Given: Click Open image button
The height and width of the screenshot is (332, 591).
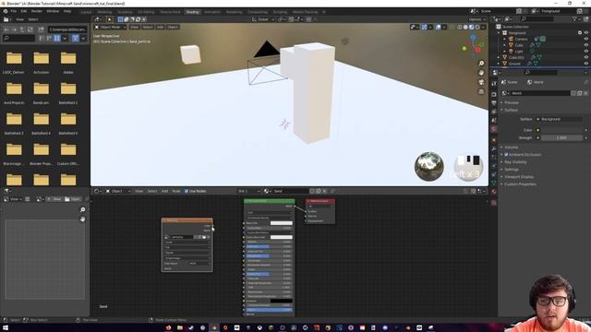Looking at the screenshot, I should [73, 199].
